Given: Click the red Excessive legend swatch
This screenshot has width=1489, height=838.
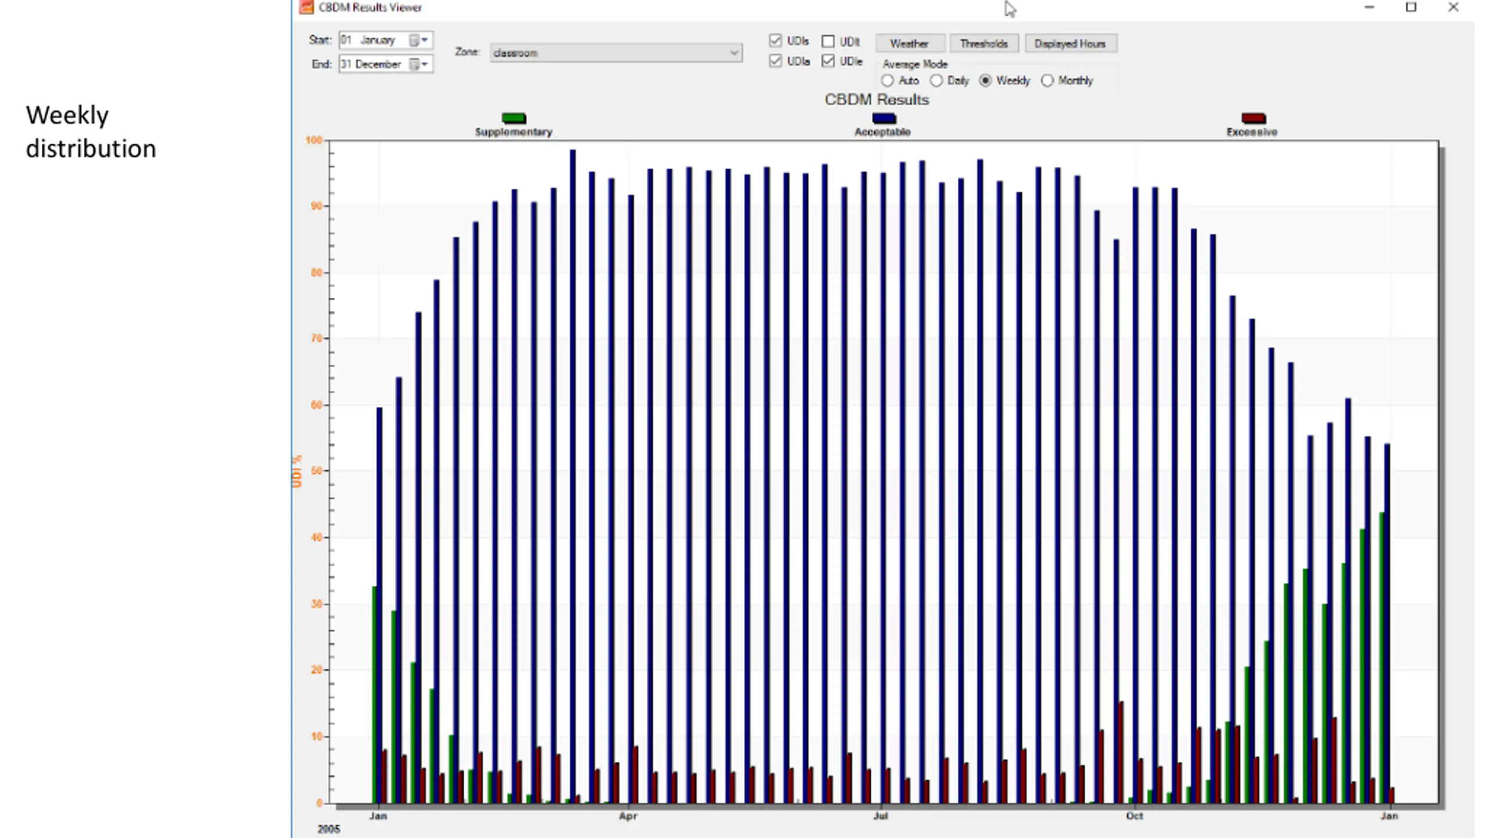Looking at the screenshot, I should point(1253,118).
